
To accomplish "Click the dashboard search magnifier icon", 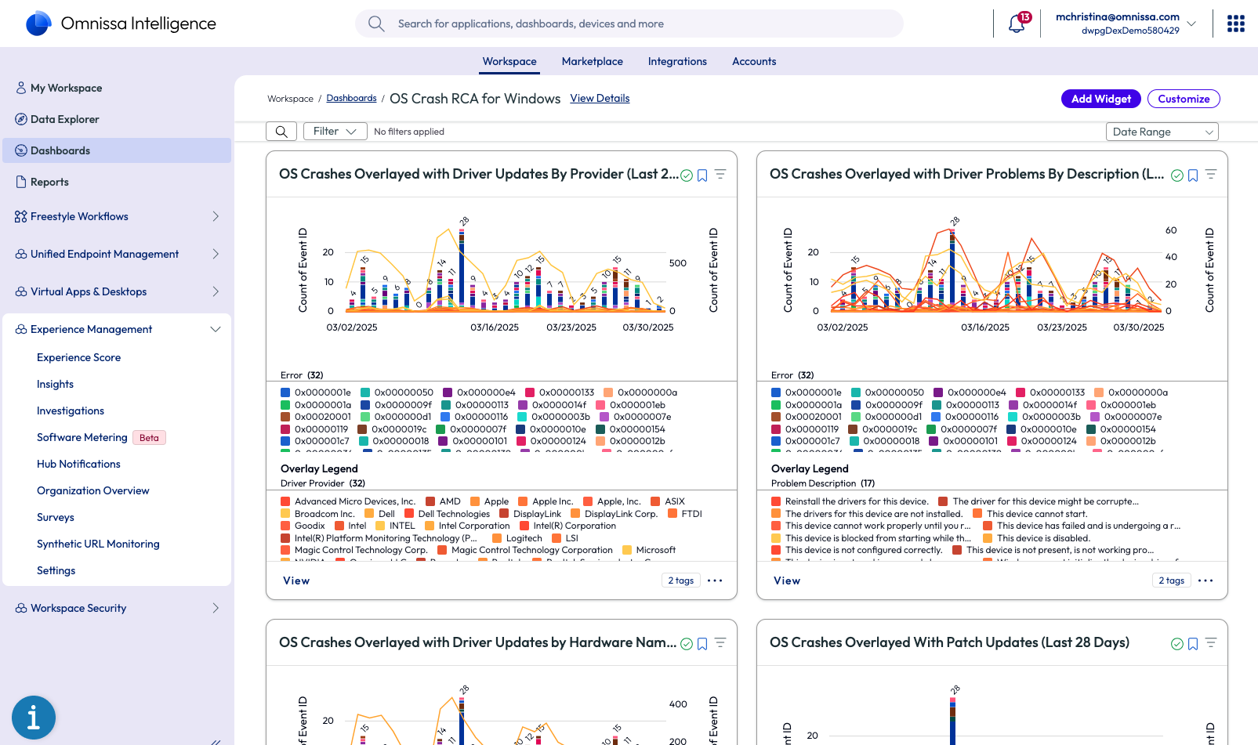I will coord(281,132).
